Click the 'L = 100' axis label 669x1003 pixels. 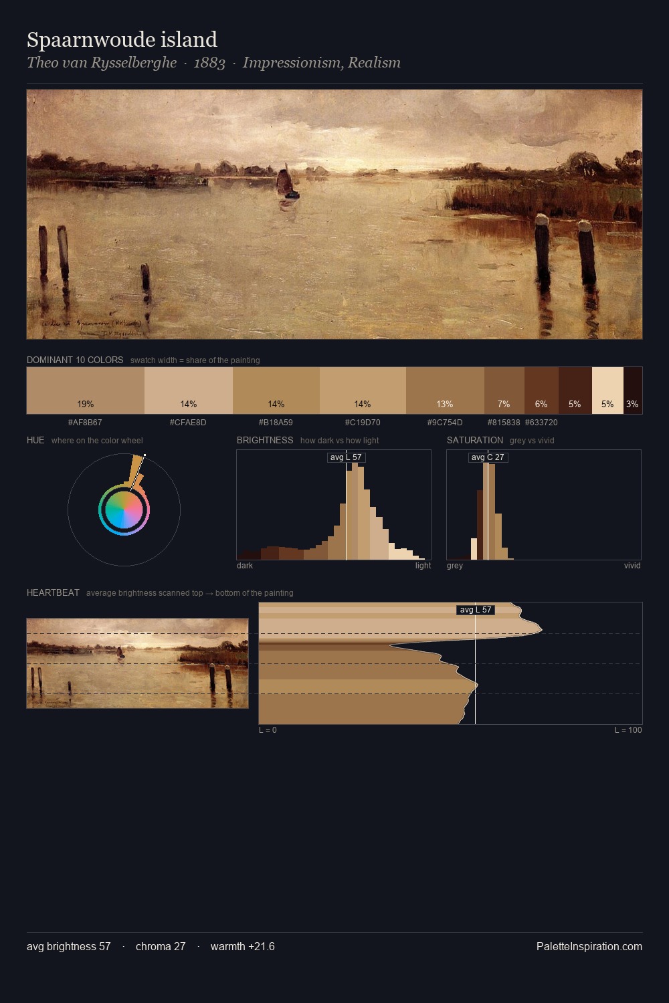click(x=628, y=730)
